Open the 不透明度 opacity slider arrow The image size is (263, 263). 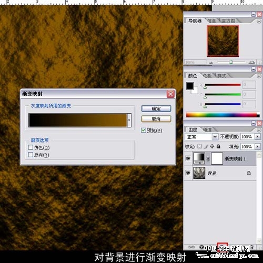point(257,137)
